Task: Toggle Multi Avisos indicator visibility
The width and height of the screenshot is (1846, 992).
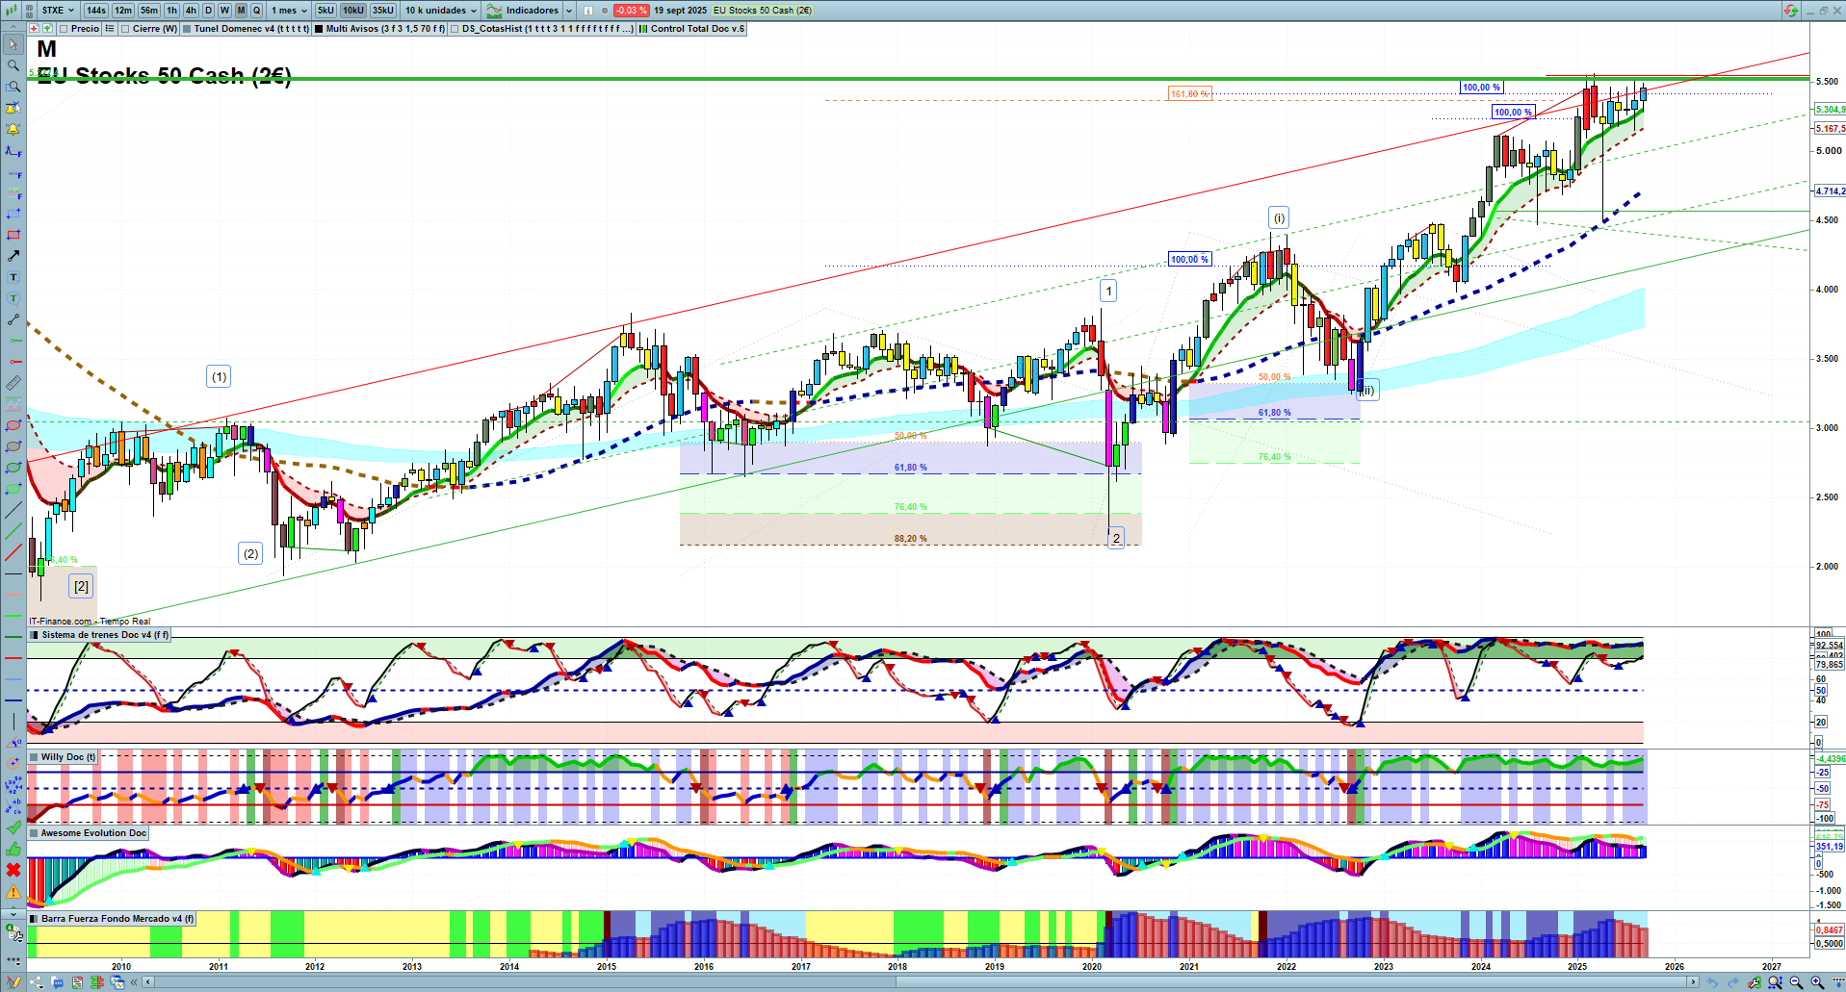Action: (x=319, y=29)
